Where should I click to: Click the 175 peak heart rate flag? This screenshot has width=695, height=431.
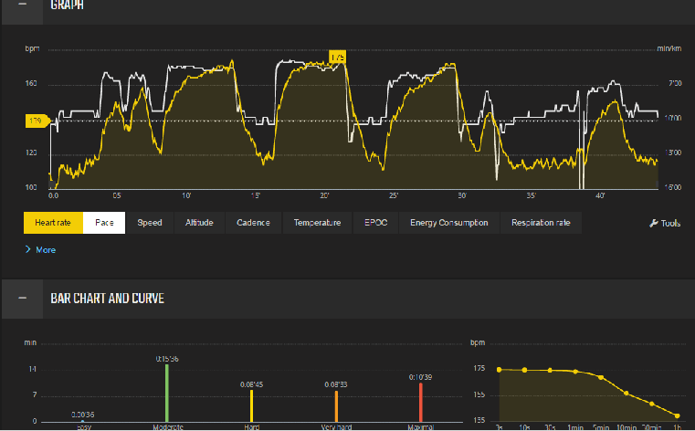pyautogui.click(x=337, y=58)
